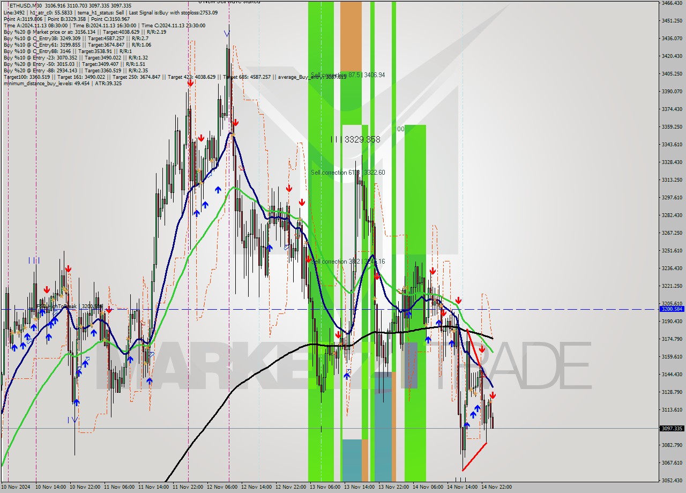Viewport: 686px width, 493px height.
Task: Click the 'FSB-HighToBreak | 3200.584' label
Action: [x=70, y=307]
